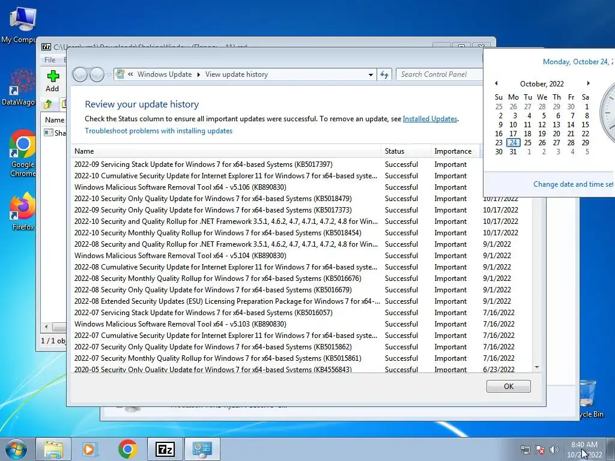Click the taskbar clock
Viewport: 615px width, 461px height.
click(584, 450)
